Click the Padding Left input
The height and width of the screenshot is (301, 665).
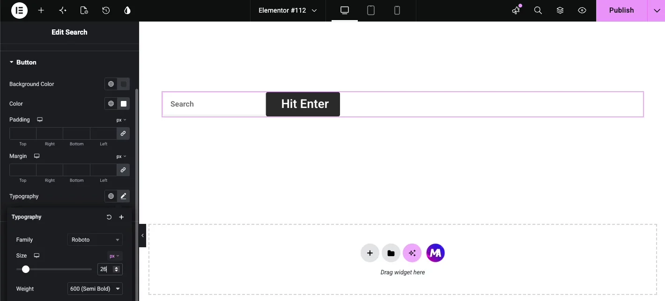click(103, 133)
